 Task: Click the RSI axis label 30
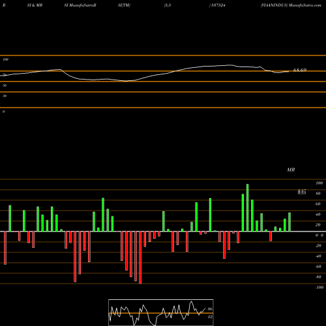[x=5, y=96]
